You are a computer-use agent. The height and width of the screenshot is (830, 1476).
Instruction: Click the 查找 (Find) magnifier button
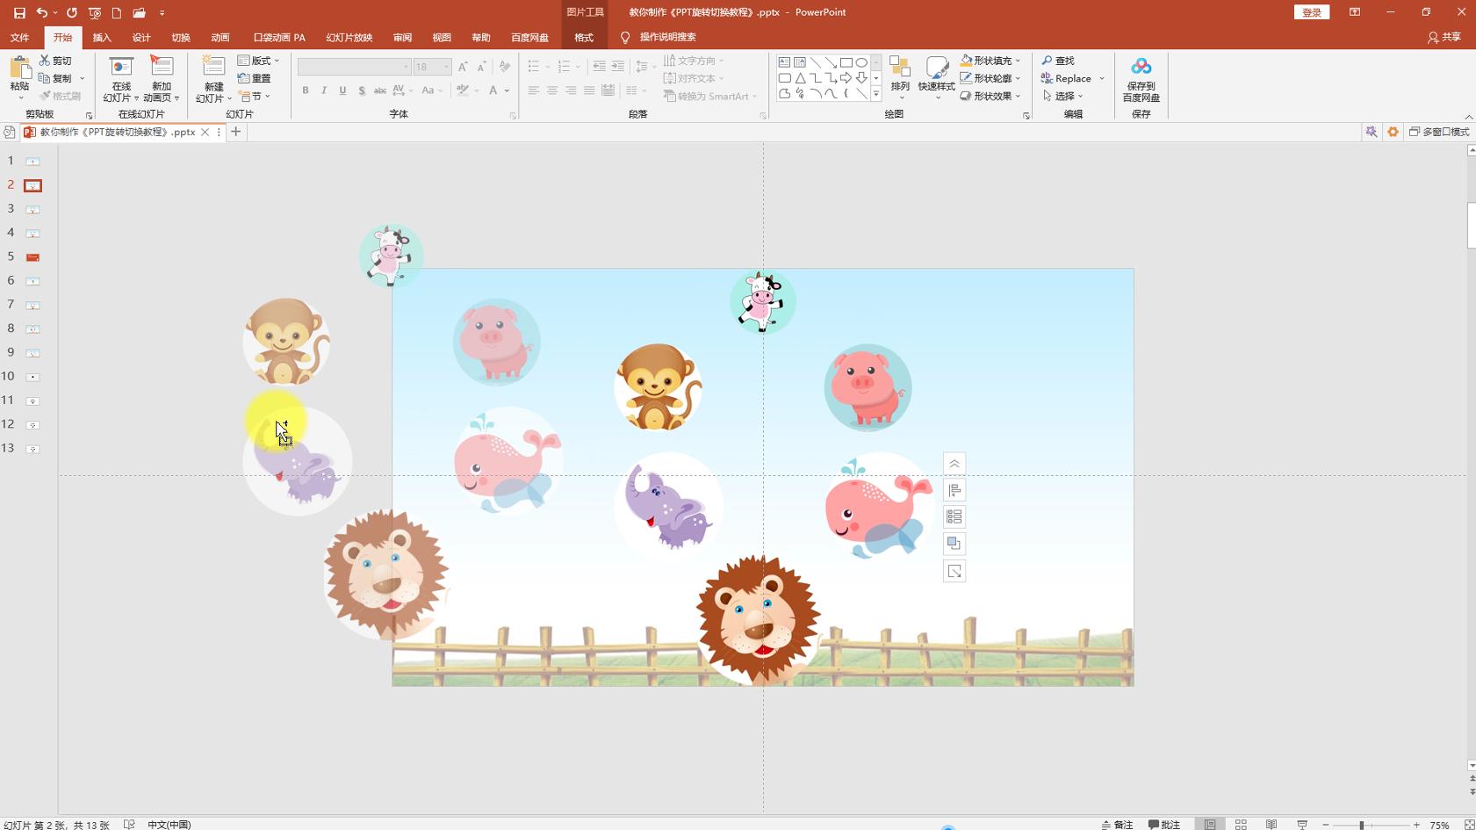click(1058, 61)
